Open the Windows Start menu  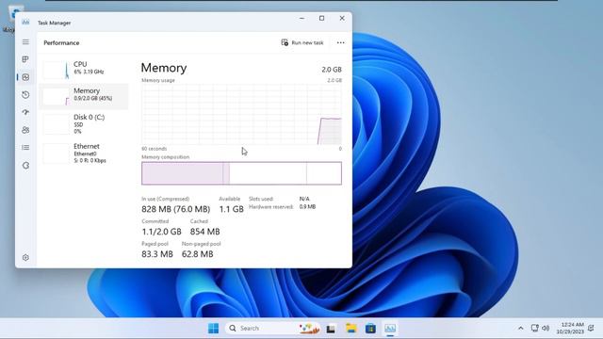(213, 329)
